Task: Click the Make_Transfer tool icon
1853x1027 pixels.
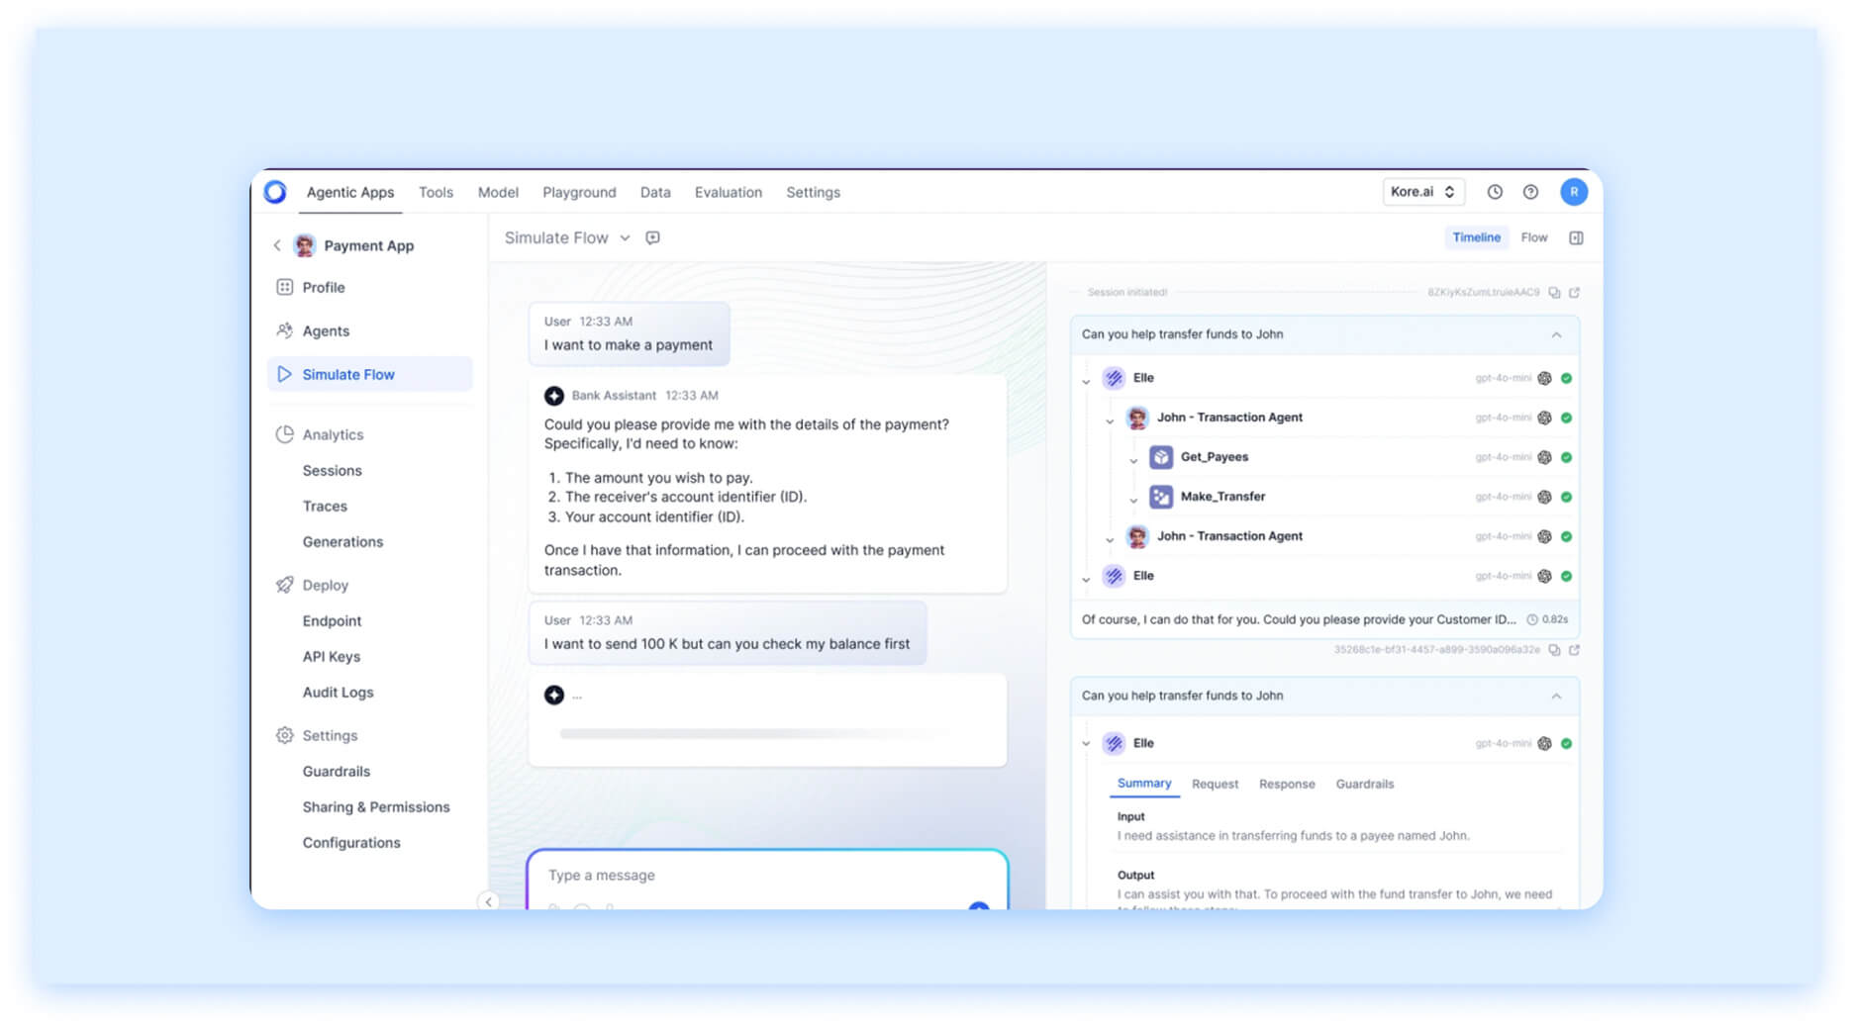Action: (1159, 496)
